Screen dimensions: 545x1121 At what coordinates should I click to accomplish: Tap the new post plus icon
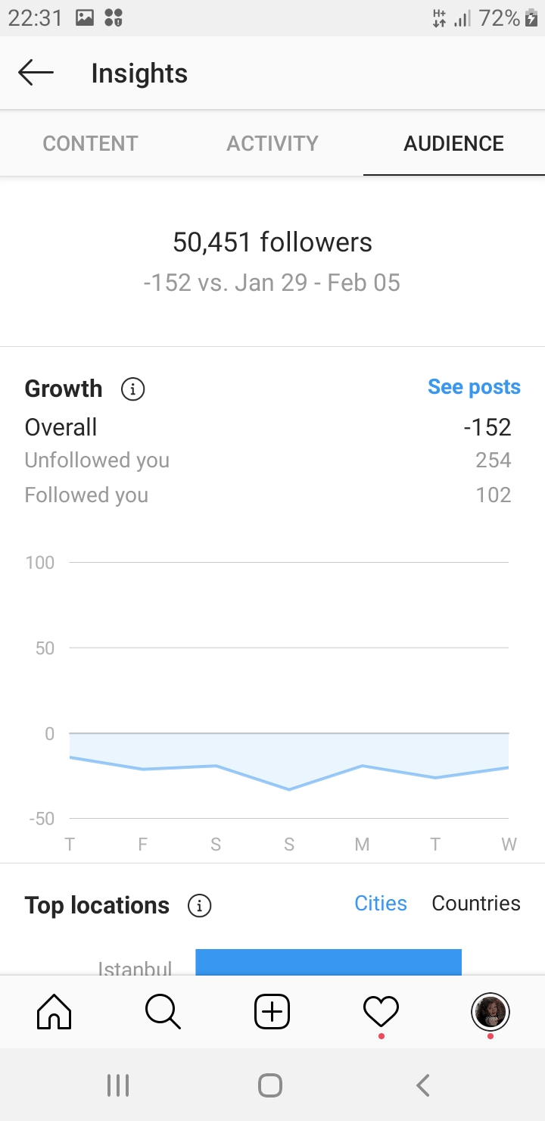click(272, 1012)
